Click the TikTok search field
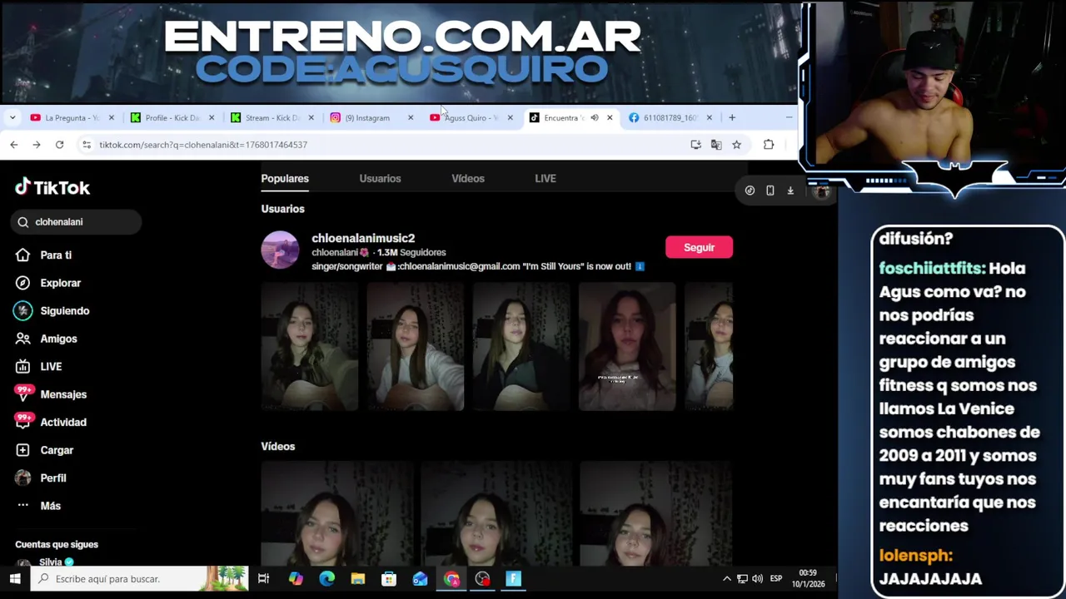 click(x=77, y=222)
